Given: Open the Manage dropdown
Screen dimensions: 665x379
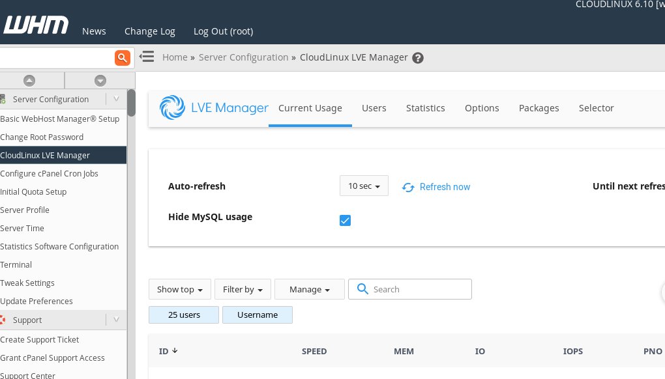Looking at the screenshot, I should click(310, 289).
